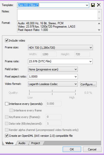Choose a codec from the Video format dropdown

point(53,84)
